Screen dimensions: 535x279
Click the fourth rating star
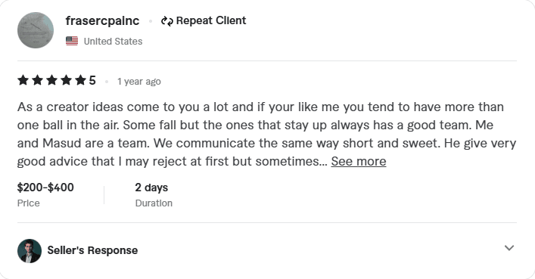point(66,80)
